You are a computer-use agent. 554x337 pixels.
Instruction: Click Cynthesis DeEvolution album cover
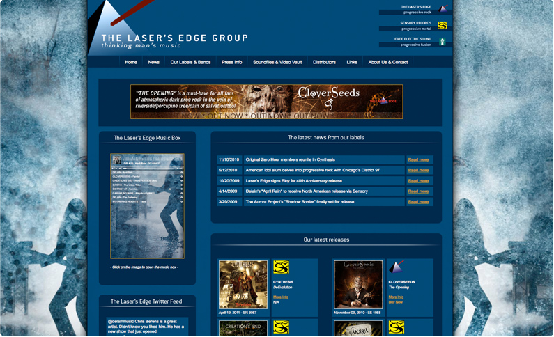click(x=243, y=285)
